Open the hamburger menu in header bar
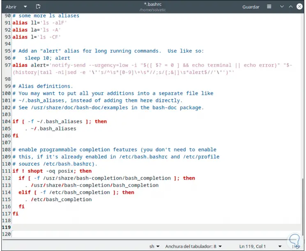The height and width of the screenshot is (251, 306). click(269, 7)
